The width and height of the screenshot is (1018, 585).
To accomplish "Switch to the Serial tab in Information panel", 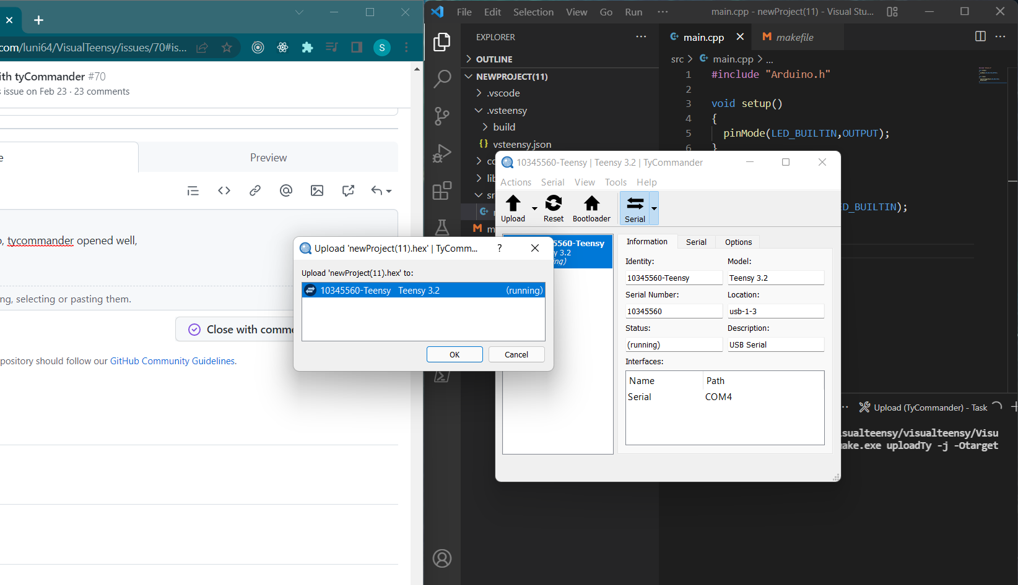I will [696, 242].
